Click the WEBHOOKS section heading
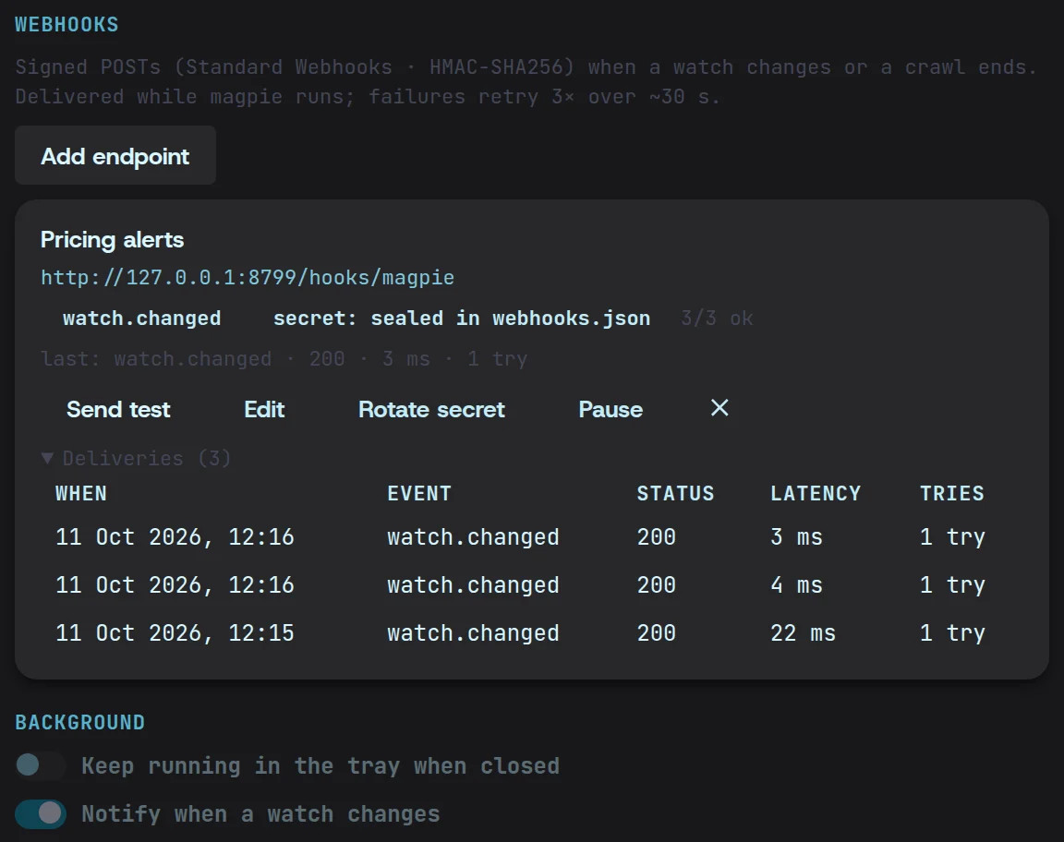The width and height of the screenshot is (1064, 842). pyautogui.click(x=66, y=24)
